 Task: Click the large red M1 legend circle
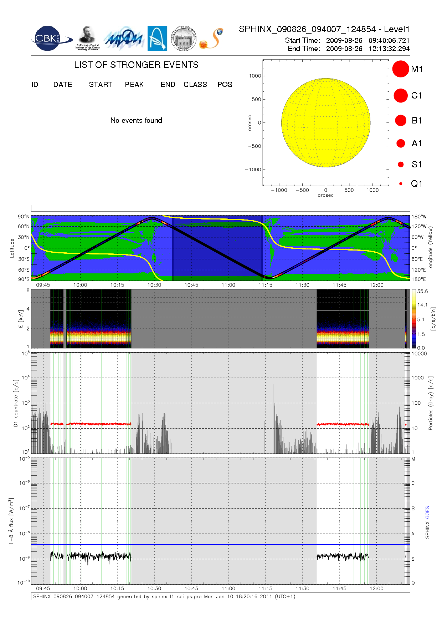coord(400,69)
